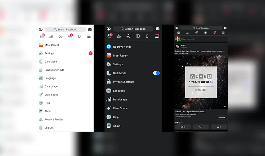Open the notifications bell in the dark menu panel

tap(147, 36)
